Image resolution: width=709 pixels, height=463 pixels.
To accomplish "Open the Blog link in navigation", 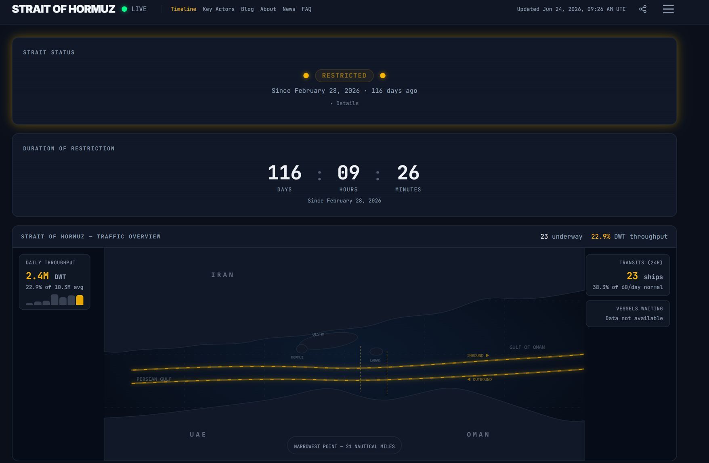I will pyautogui.click(x=247, y=9).
